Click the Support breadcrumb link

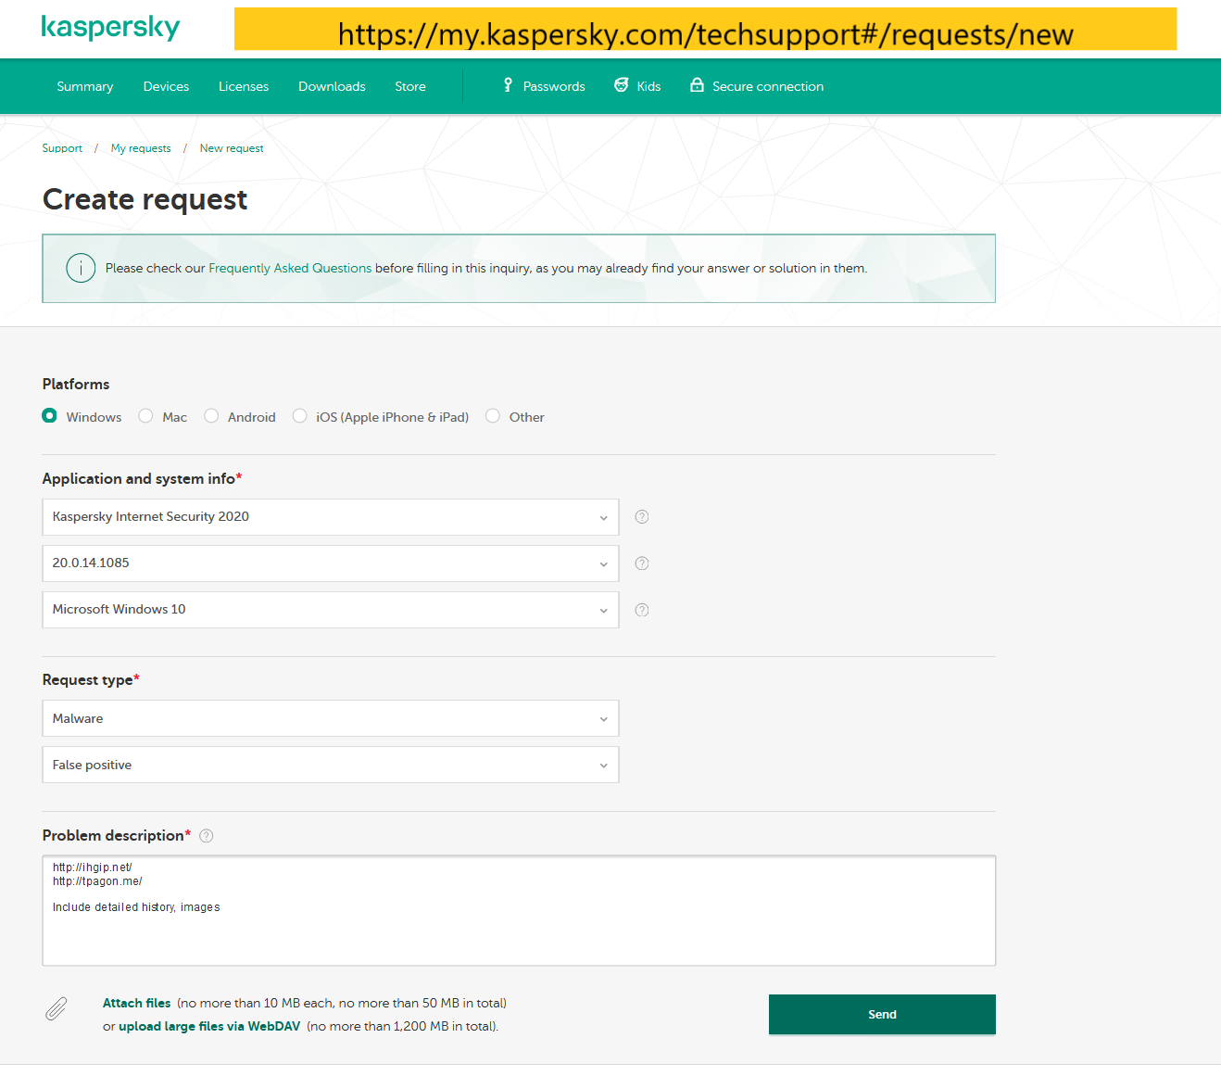pos(62,148)
